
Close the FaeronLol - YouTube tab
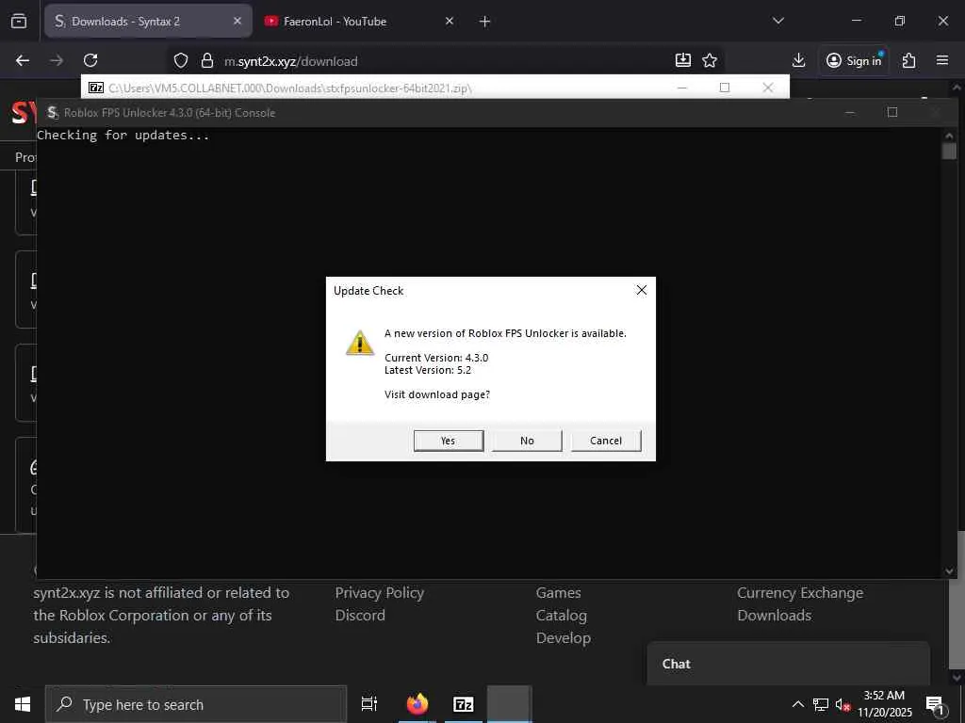tap(450, 21)
